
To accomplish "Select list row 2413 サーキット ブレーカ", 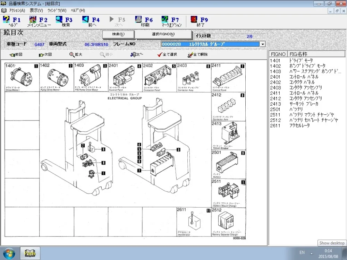I will pyautogui.click(x=307, y=104).
